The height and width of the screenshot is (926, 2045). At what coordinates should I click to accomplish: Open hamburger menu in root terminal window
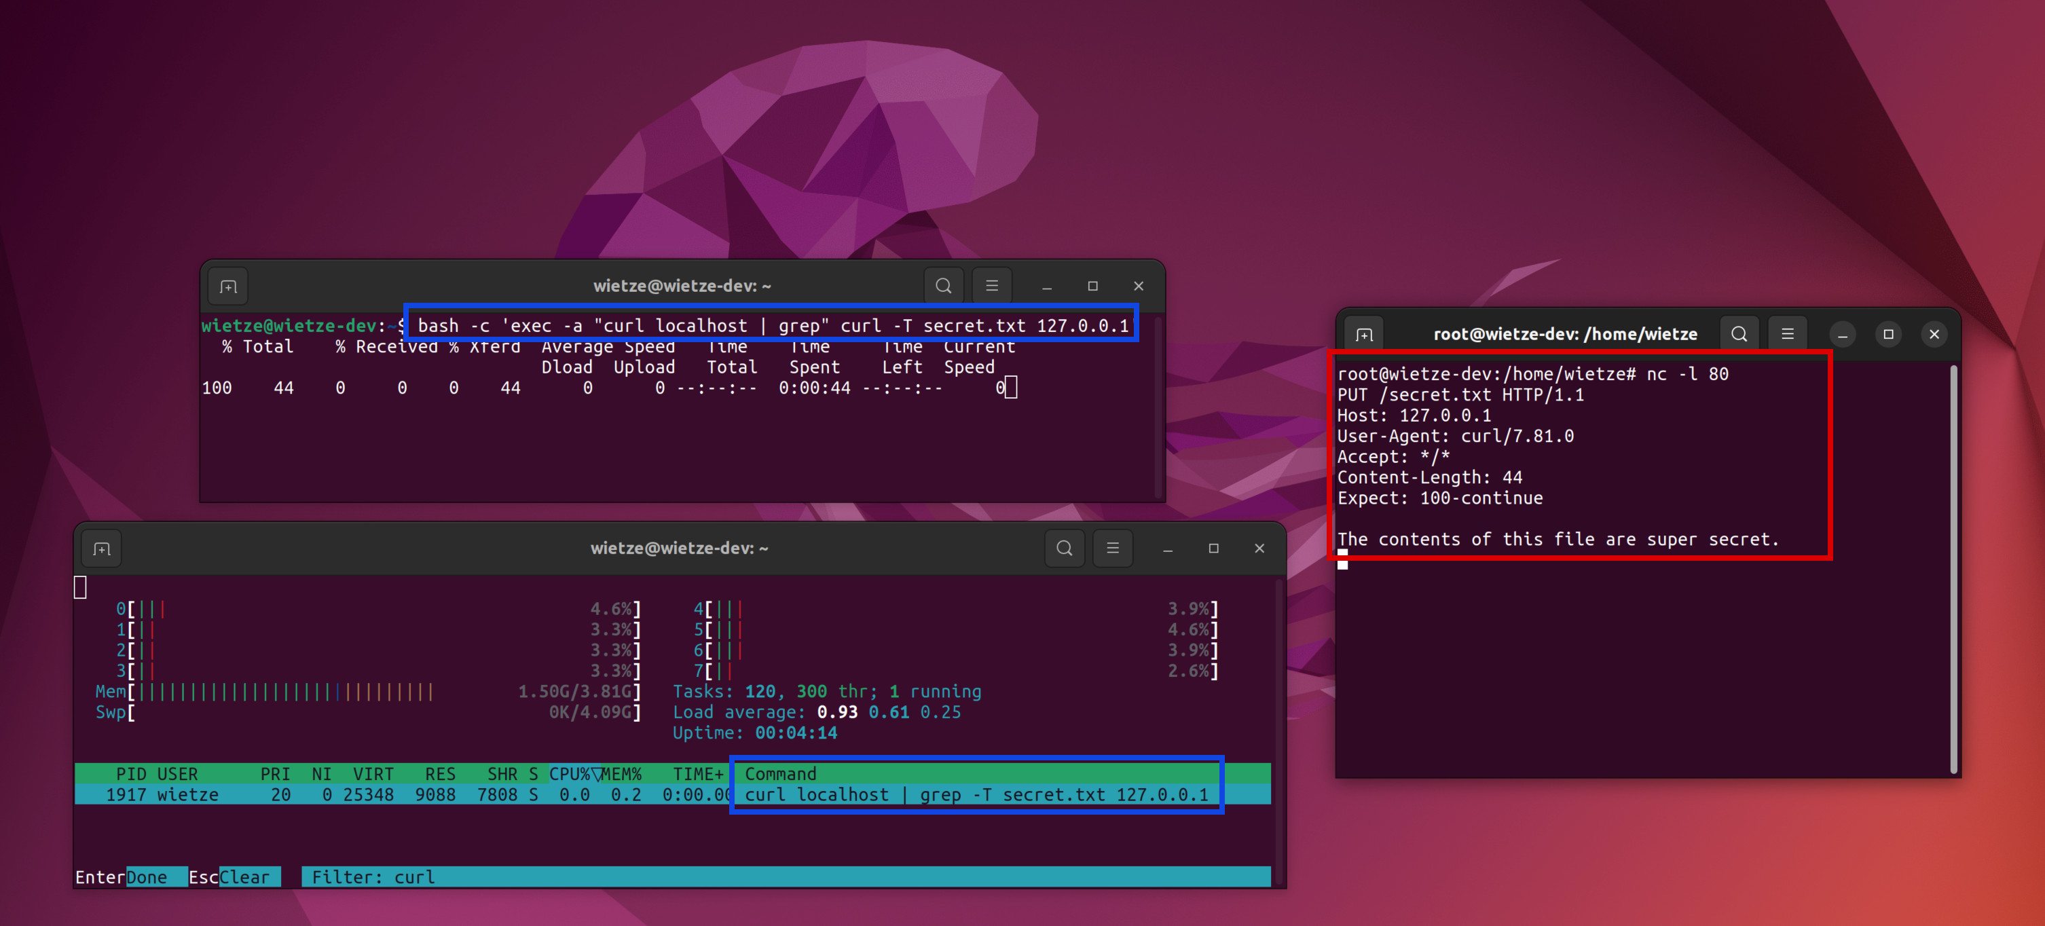click(1788, 334)
